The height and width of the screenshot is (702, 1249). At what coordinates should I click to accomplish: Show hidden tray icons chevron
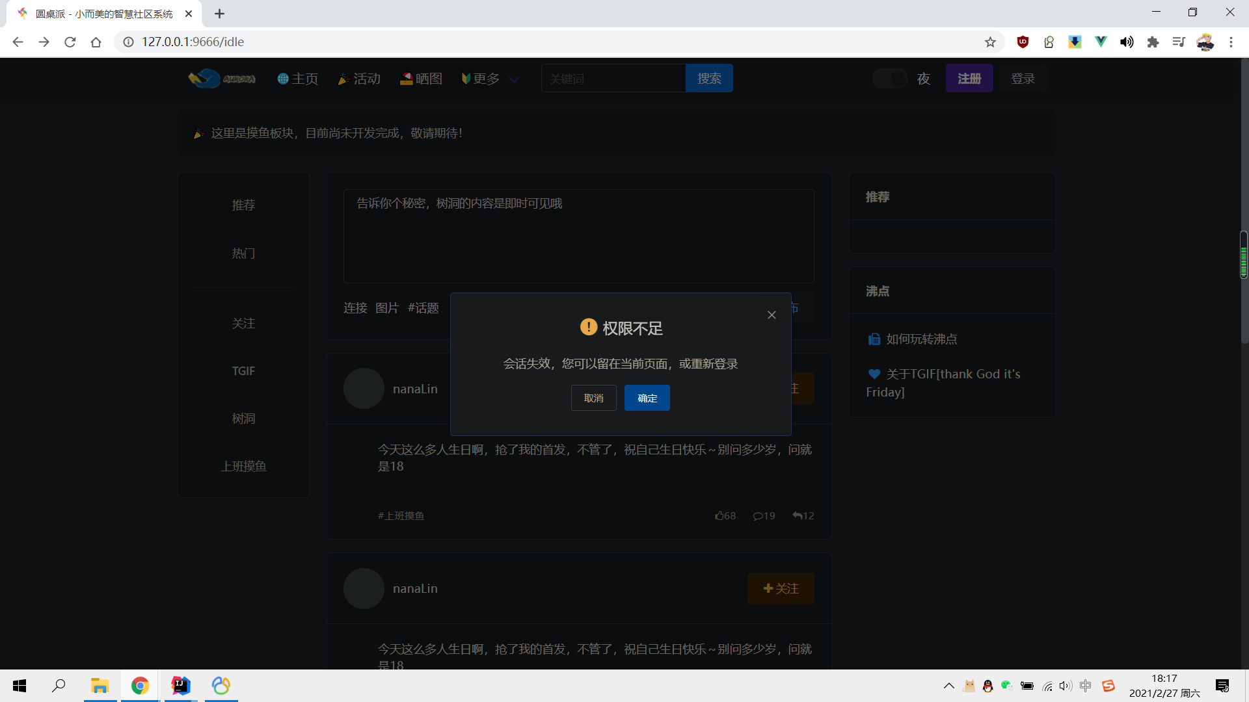click(x=948, y=686)
